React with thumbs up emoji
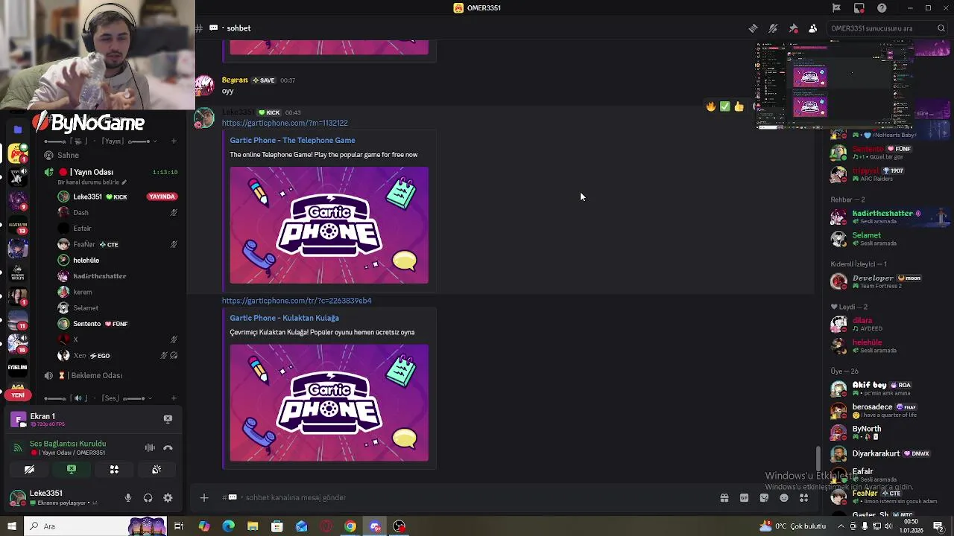 click(x=739, y=106)
